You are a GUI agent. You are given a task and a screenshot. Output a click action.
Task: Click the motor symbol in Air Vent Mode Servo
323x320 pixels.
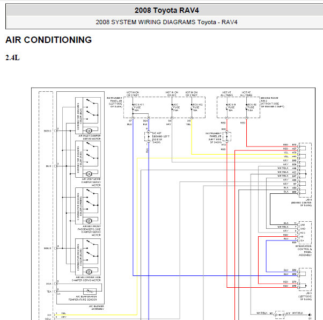[x=89, y=174]
